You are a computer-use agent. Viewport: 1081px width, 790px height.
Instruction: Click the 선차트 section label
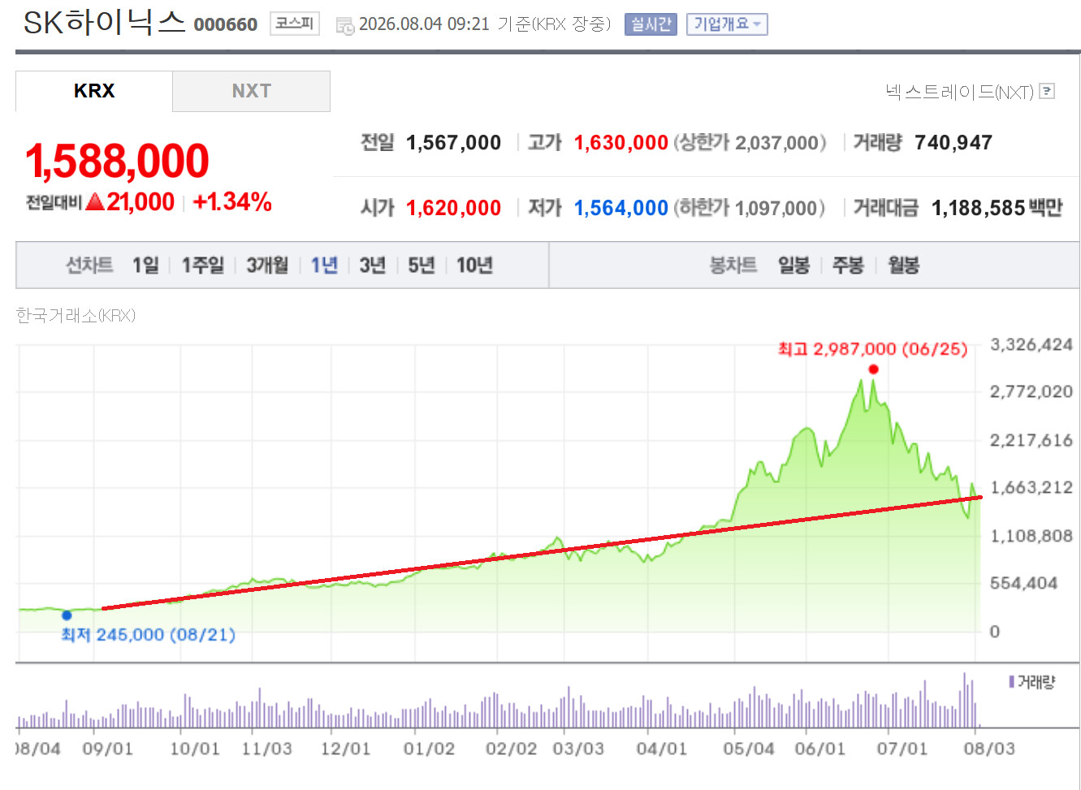pyautogui.click(x=89, y=265)
